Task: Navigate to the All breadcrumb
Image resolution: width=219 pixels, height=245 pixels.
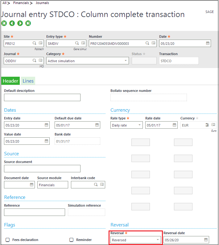Action: pyautogui.click(x=5, y=3)
